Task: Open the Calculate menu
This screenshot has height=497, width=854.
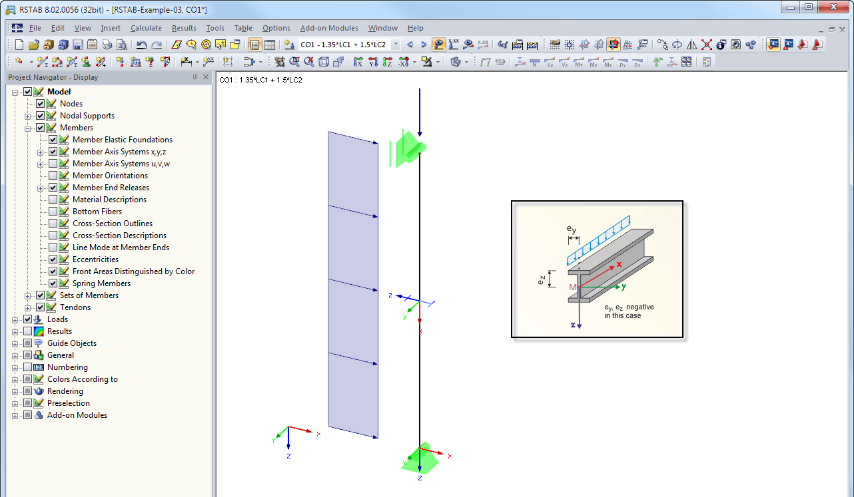Action: [x=146, y=28]
